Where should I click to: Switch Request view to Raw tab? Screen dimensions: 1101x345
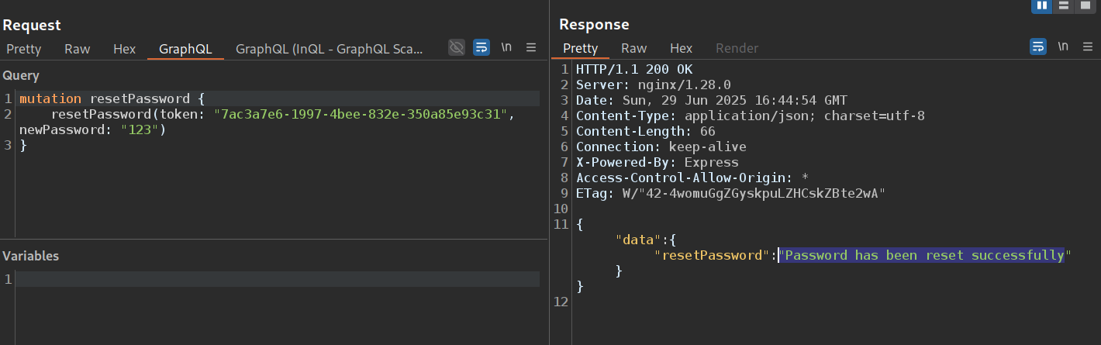[77, 49]
